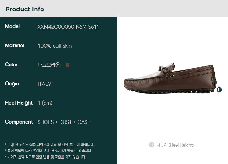Click the model number XXM42C00050 N6M S611
The height and width of the screenshot is (164, 228).
[x=68, y=27]
